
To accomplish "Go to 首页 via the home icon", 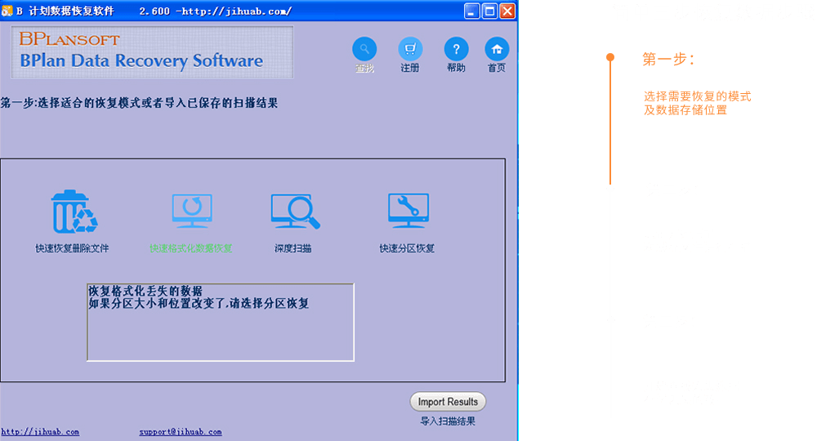I will coord(497,49).
